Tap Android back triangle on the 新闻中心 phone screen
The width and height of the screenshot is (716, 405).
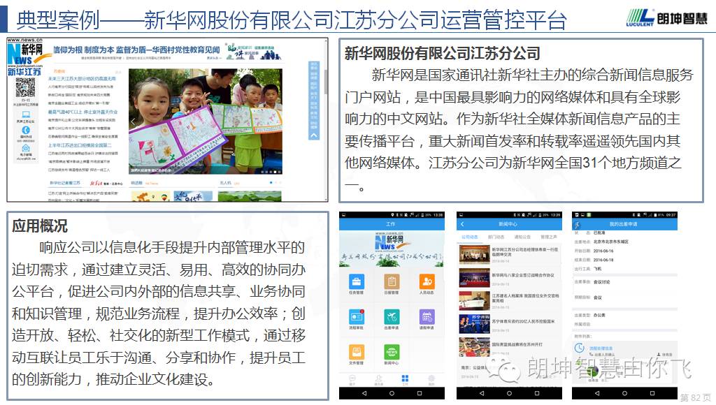[x=481, y=393]
